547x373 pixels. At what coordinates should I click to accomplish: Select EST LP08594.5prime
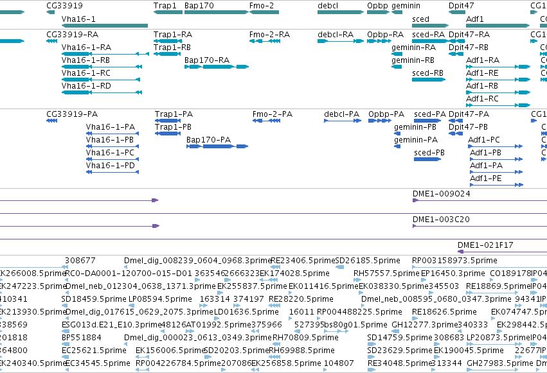pos(160,300)
